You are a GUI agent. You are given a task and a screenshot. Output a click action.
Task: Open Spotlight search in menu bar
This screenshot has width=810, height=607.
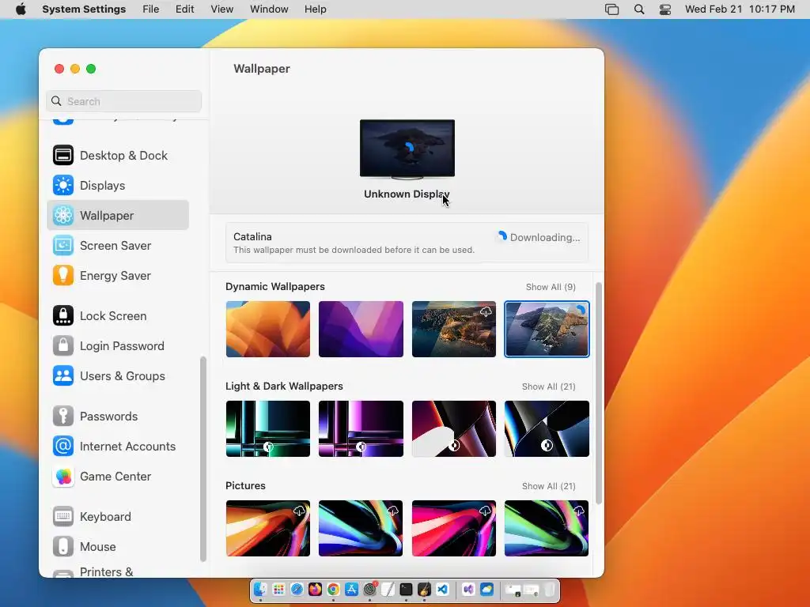tap(639, 9)
